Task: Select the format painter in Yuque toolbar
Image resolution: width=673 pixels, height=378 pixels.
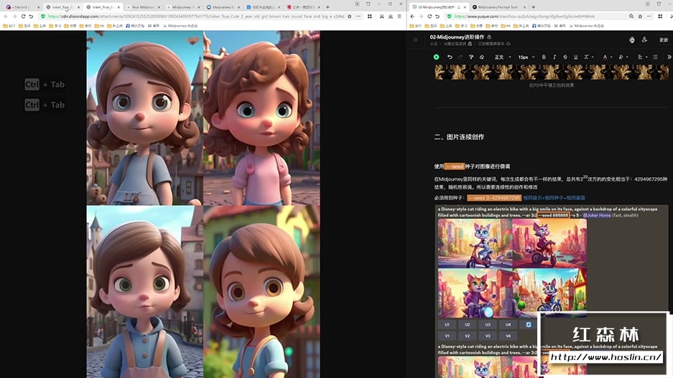Action: 471,57
